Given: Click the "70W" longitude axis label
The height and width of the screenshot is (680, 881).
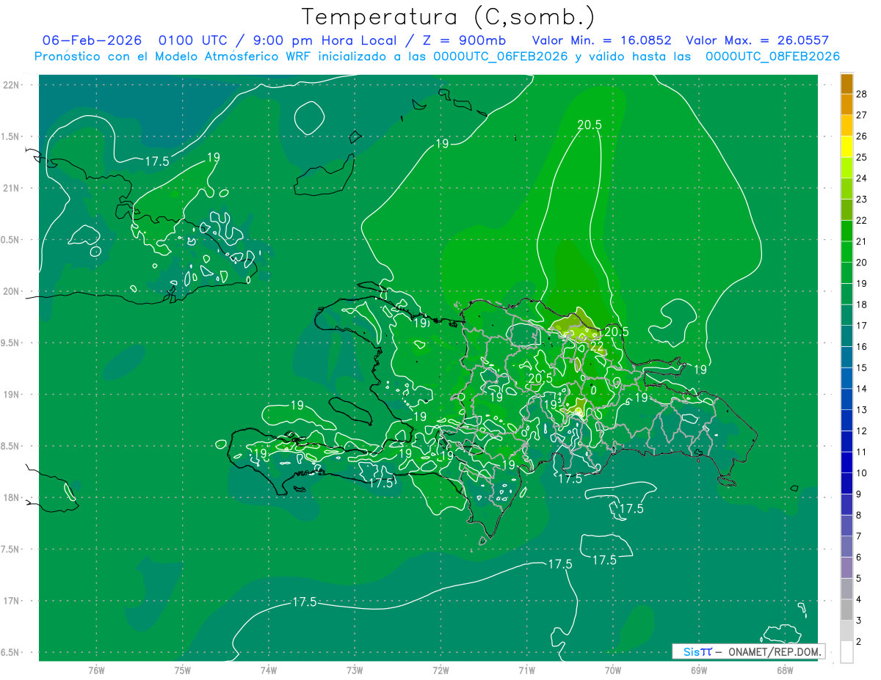Looking at the screenshot, I should [x=613, y=670].
